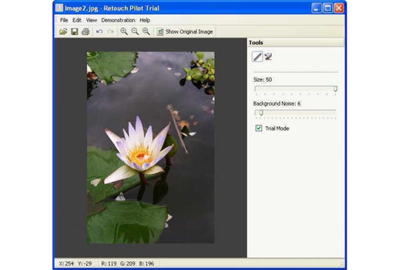Screen dimensions: 400x270
Task: Click the Size slider handle
Action: coord(335,89)
